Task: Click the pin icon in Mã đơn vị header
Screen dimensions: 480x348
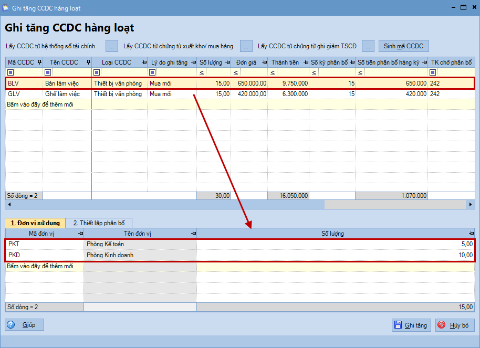Action: click(80, 233)
